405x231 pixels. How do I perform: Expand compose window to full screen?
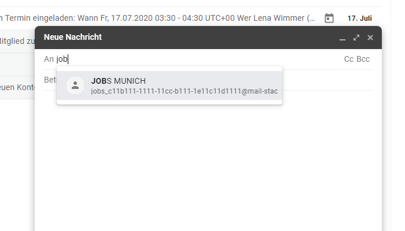pyautogui.click(x=356, y=38)
